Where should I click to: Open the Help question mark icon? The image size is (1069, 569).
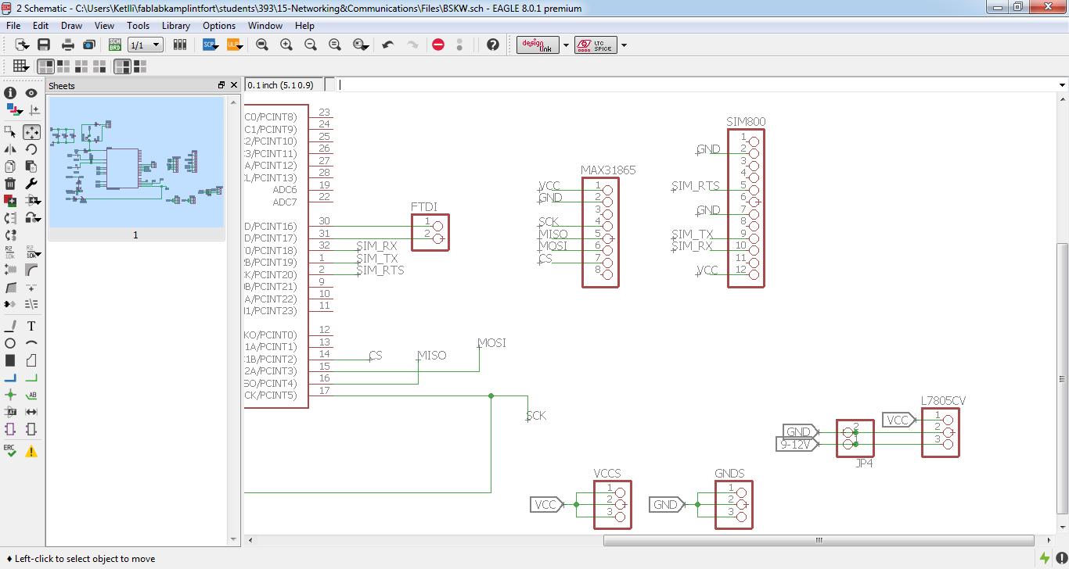click(492, 45)
